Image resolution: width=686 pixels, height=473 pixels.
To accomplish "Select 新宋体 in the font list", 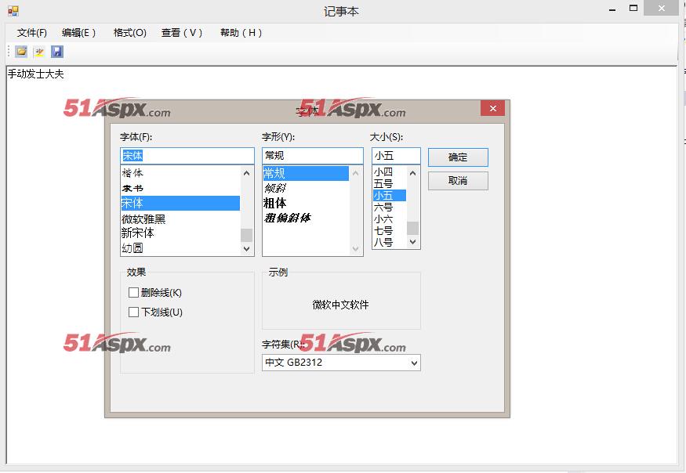I will click(x=180, y=233).
